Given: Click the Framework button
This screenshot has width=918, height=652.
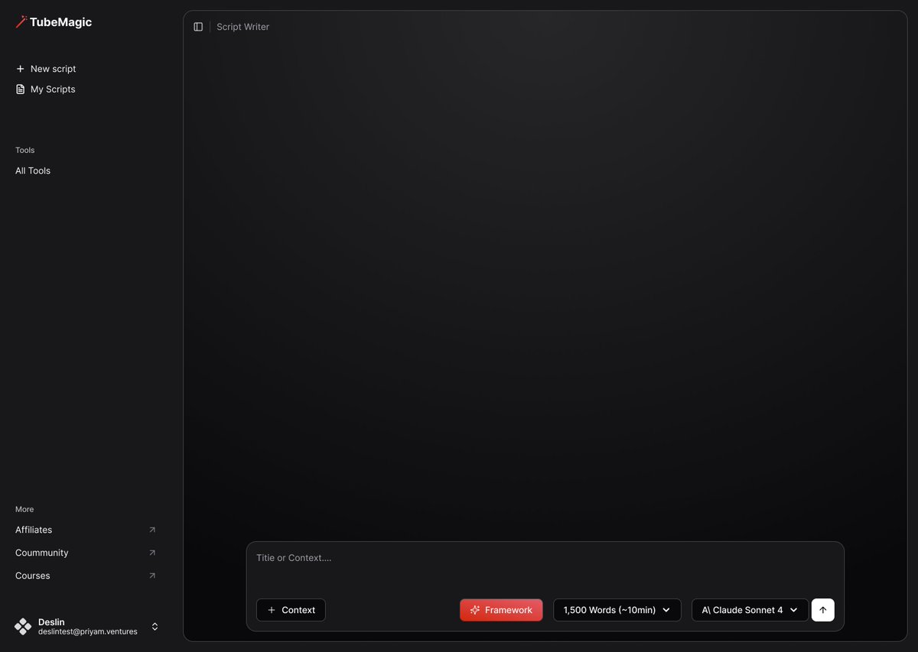Looking at the screenshot, I should [501, 610].
